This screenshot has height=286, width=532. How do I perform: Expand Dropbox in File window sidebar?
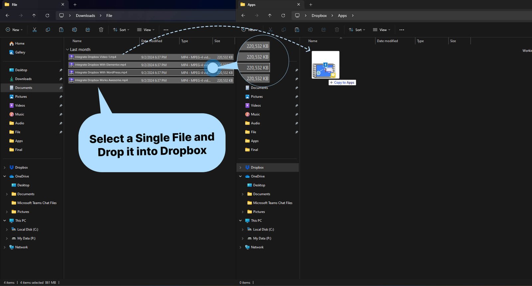[x=4, y=168]
